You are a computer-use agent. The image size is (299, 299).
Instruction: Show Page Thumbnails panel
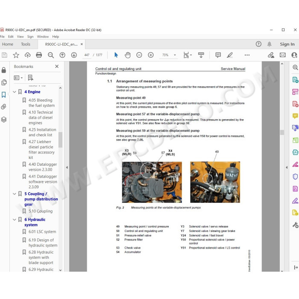pos(4,82)
